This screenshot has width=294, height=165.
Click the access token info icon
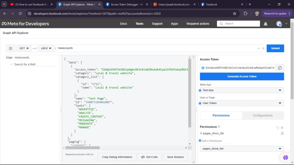tap(203, 68)
